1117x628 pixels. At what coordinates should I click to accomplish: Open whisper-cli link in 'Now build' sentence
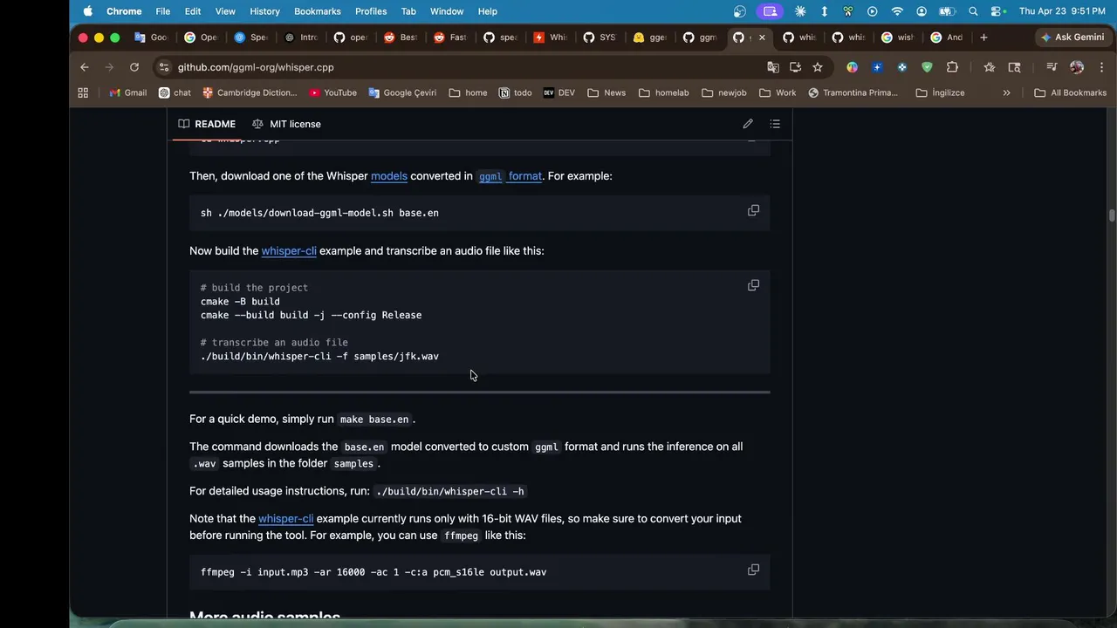pos(289,251)
